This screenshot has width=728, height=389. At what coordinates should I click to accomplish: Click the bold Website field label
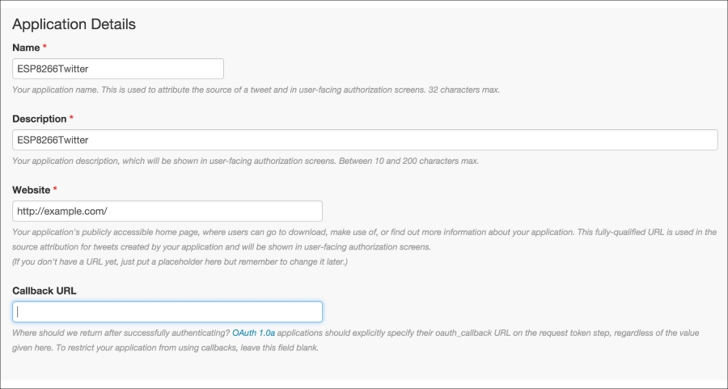(31, 190)
